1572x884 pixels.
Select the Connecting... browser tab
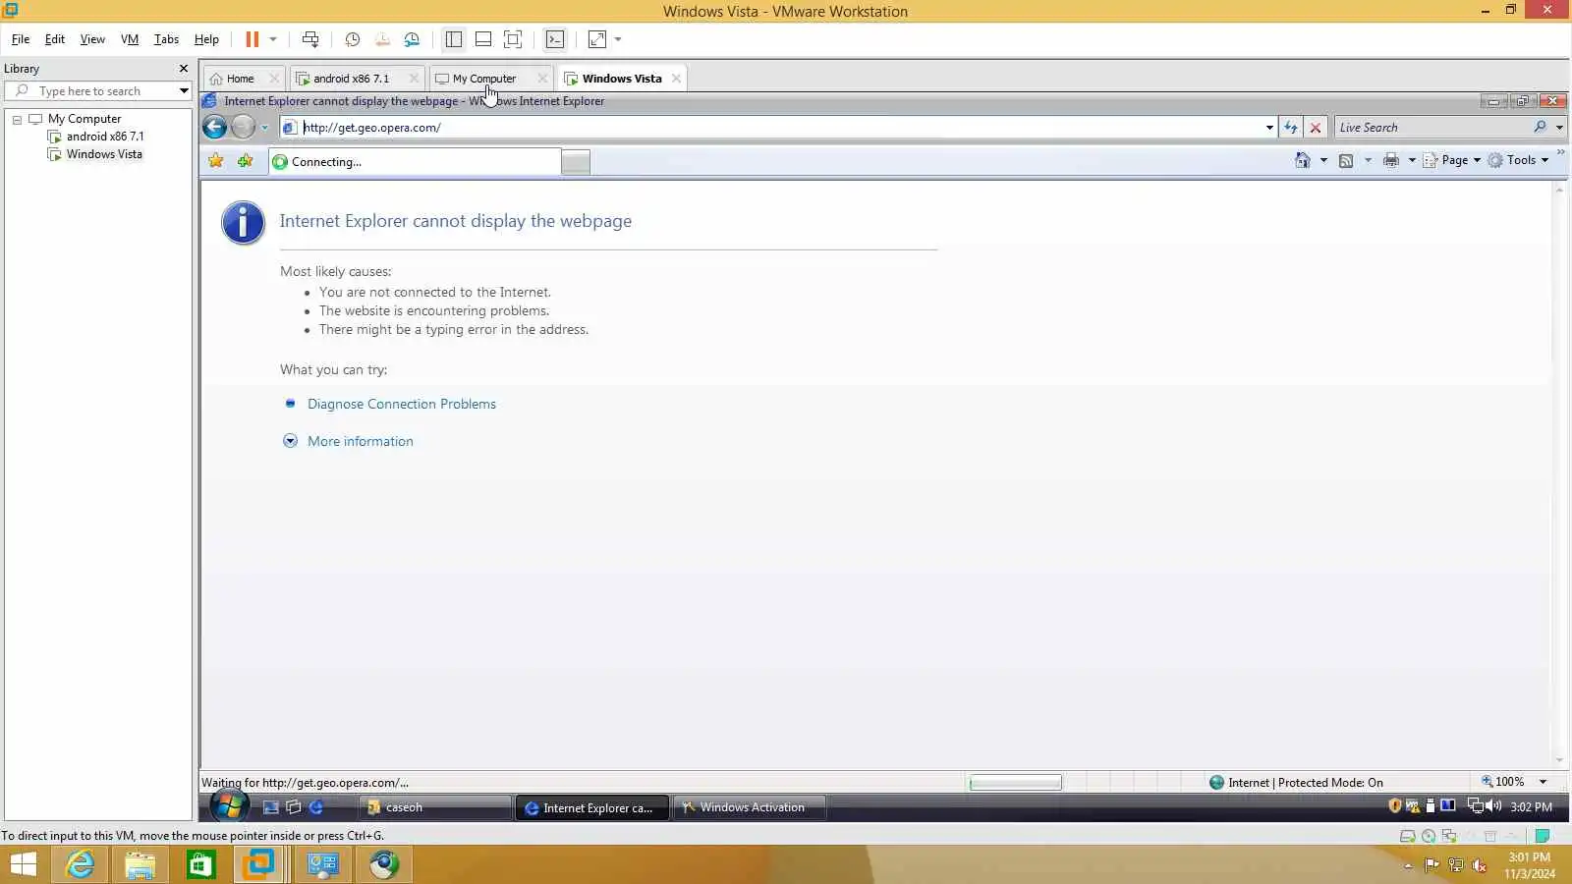[415, 162]
